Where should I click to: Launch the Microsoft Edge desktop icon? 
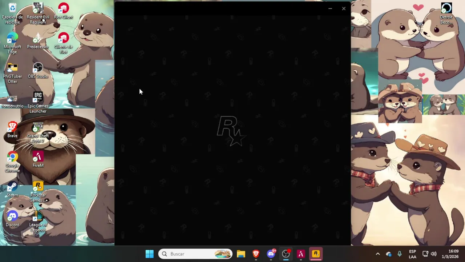coord(12,43)
